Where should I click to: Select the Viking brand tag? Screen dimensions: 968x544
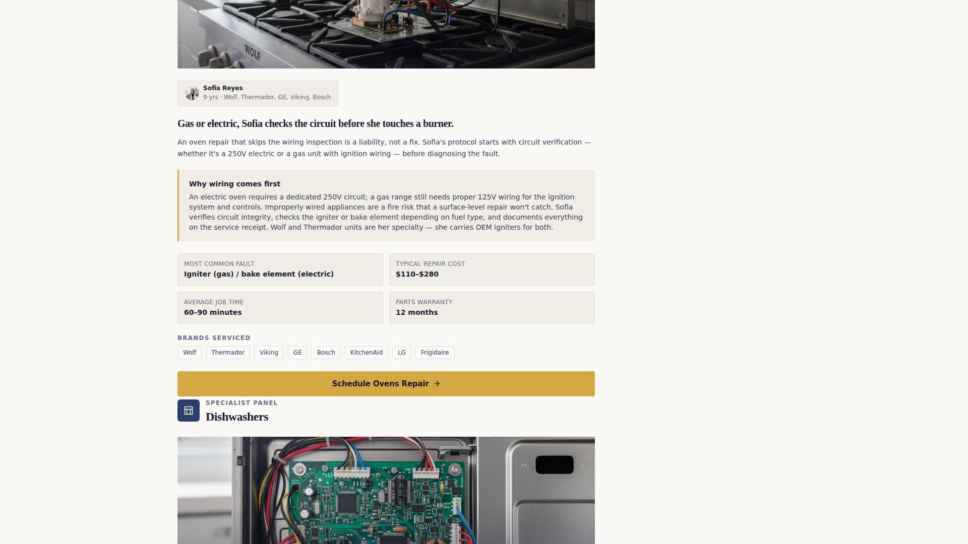point(269,353)
